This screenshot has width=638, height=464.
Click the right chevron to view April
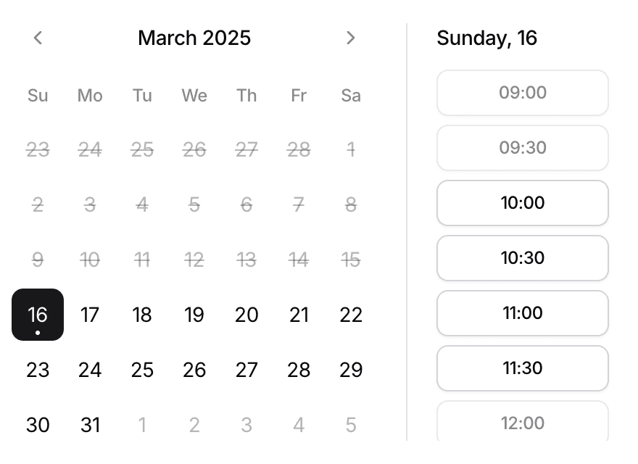click(x=351, y=38)
